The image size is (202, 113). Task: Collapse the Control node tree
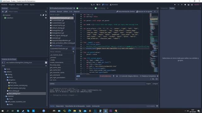[x=2, y=15]
